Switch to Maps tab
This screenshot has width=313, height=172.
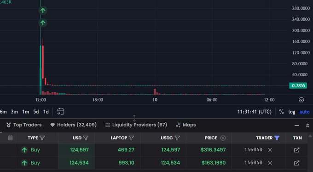[x=186, y=125]
